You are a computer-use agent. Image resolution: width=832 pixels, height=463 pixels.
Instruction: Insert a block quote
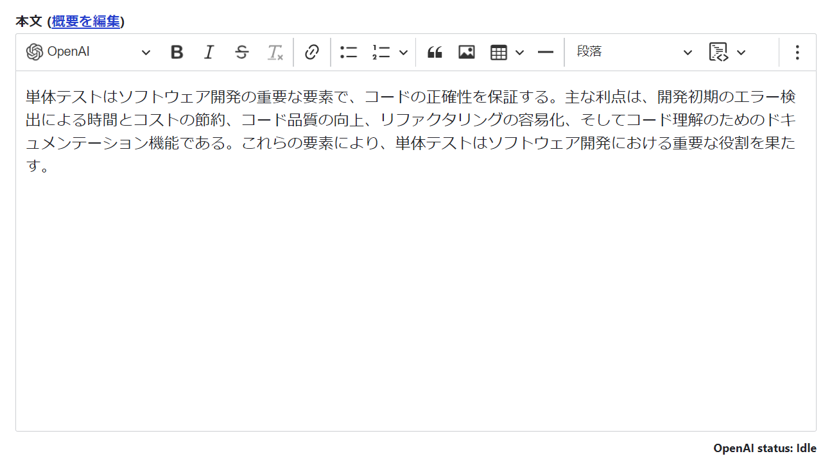click(435, 52)
